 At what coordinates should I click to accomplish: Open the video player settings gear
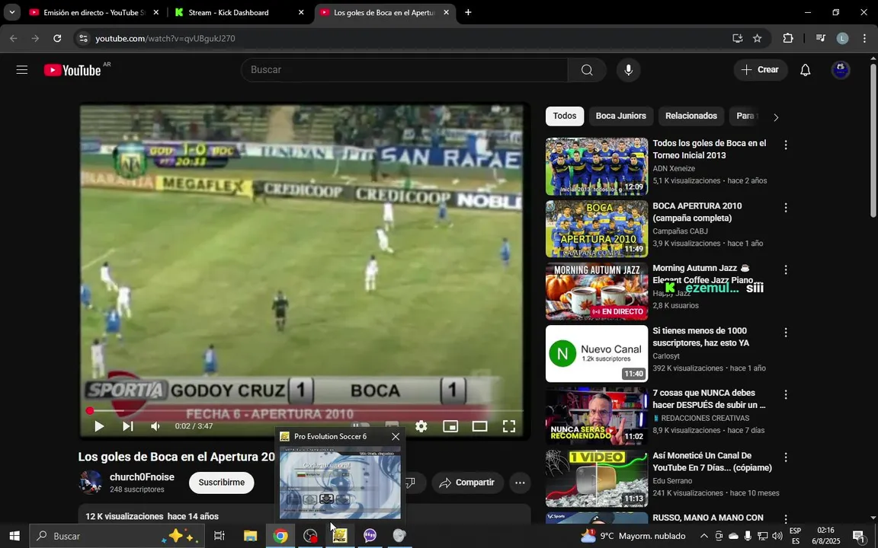point(421,426)
